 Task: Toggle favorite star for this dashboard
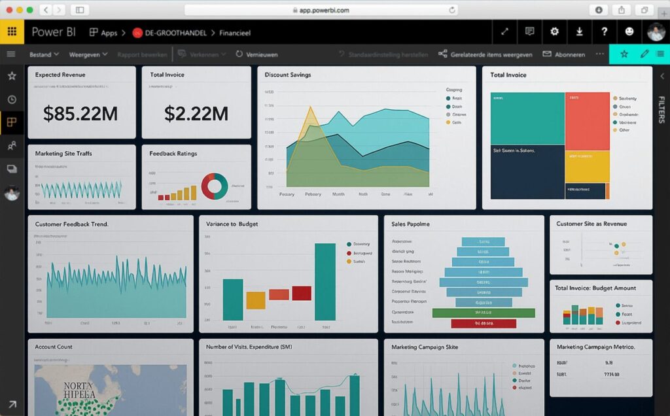coord(623,54)
